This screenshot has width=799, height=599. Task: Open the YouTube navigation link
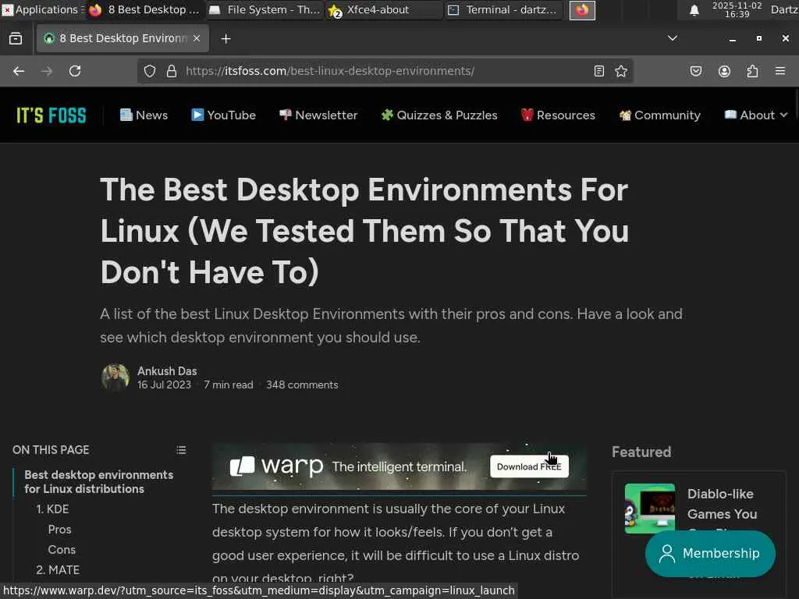click(223, 115)
